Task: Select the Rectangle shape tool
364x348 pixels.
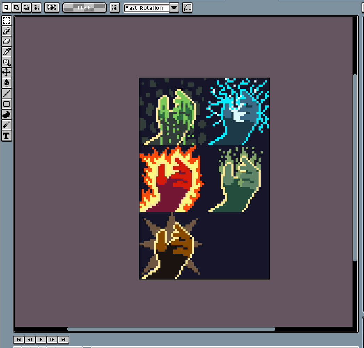Action: [x=7, y=104]
